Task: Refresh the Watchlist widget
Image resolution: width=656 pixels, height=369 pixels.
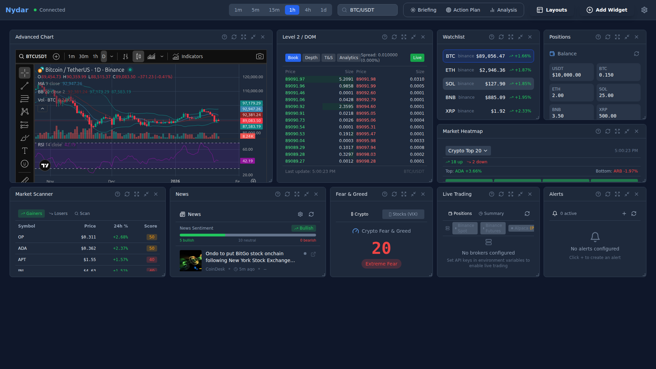Action: [502, 37]
